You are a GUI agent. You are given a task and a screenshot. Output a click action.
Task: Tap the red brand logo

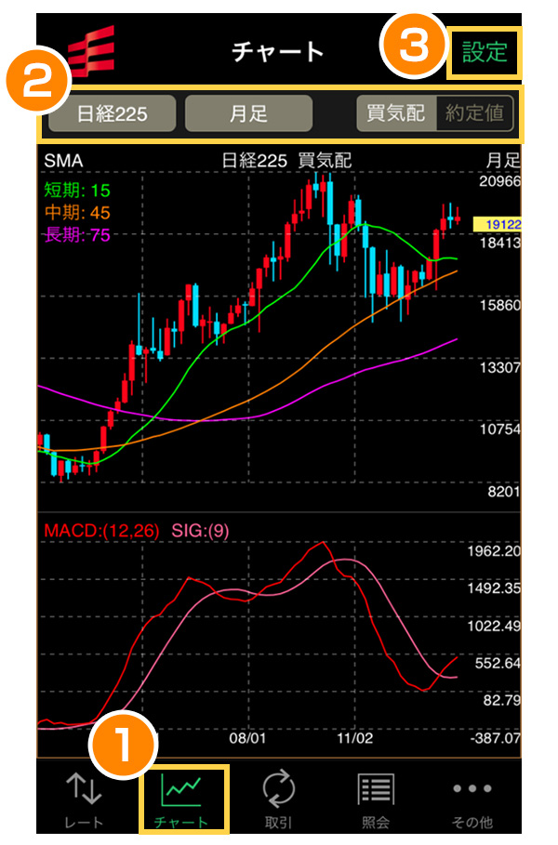click(91, 52)
